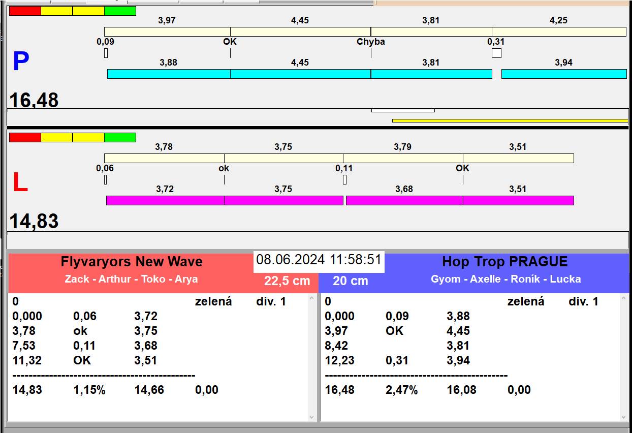
Task: Click the dog lineup Gyom - Axelle - Roník - Lucka
Action: (506, 279)
